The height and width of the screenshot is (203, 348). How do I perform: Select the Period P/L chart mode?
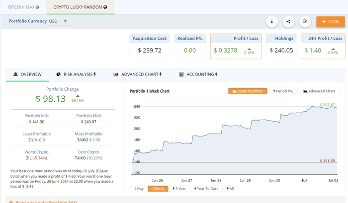pyautogui.click(x=283, y=91)
